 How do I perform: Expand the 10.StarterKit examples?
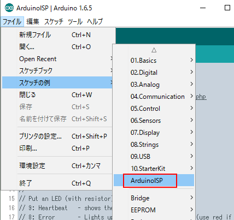[154, 169]
